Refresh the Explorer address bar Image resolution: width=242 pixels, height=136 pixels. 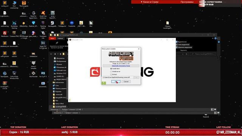click(x=186, y=54)
